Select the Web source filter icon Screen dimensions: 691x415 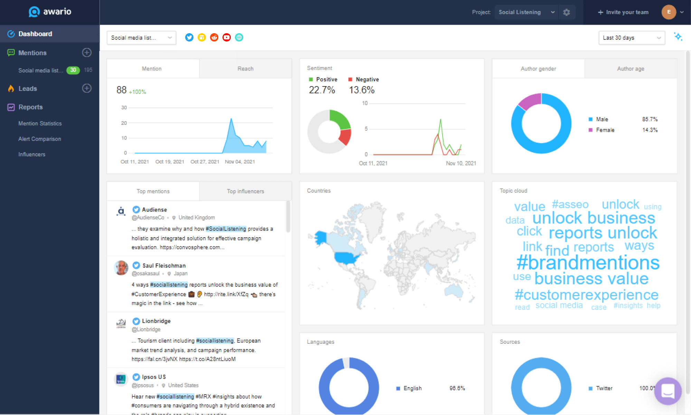(239, 37)
